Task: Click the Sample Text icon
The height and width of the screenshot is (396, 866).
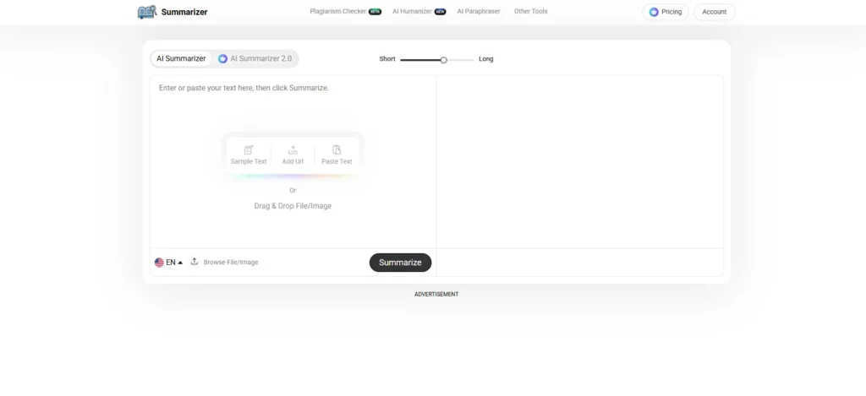Action: tap(249, 149)
